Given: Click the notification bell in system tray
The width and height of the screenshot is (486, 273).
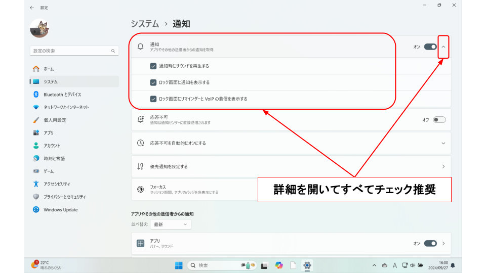Looking at the screenshot, I should (453, 265).
